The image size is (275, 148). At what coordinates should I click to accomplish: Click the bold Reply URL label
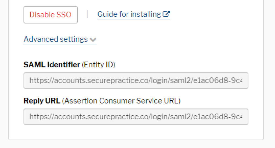coord(42,101)
